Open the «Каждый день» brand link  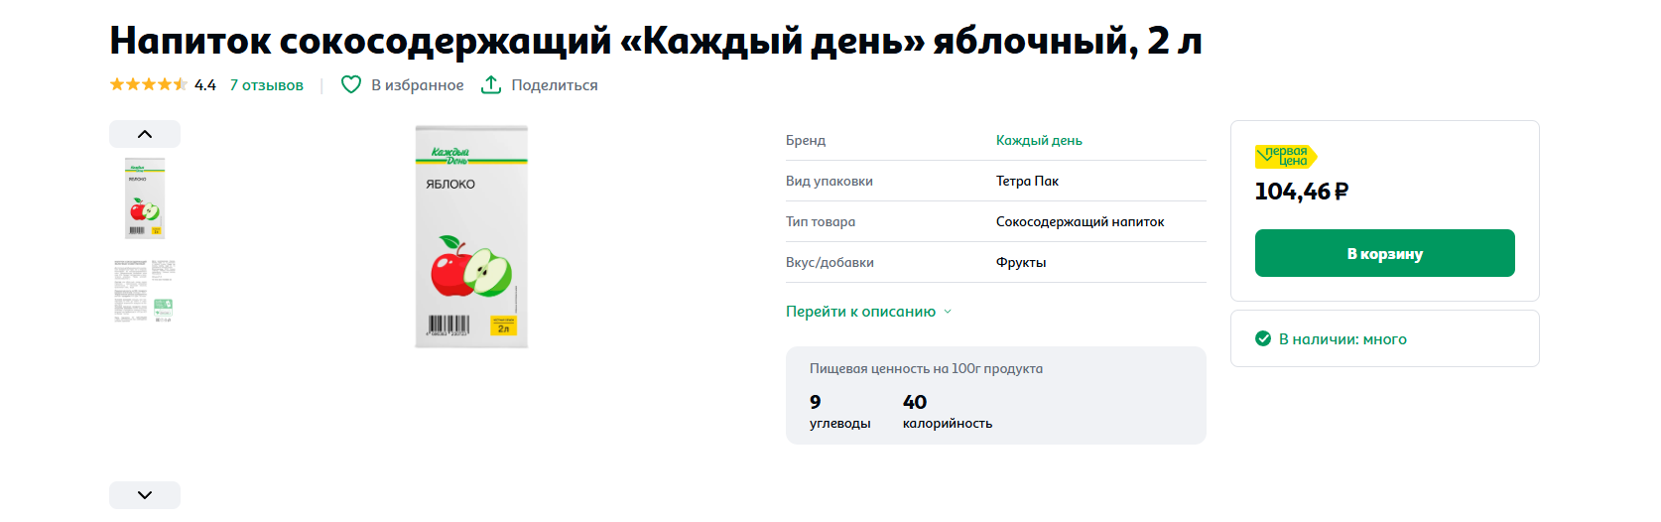click(1039, 141)
